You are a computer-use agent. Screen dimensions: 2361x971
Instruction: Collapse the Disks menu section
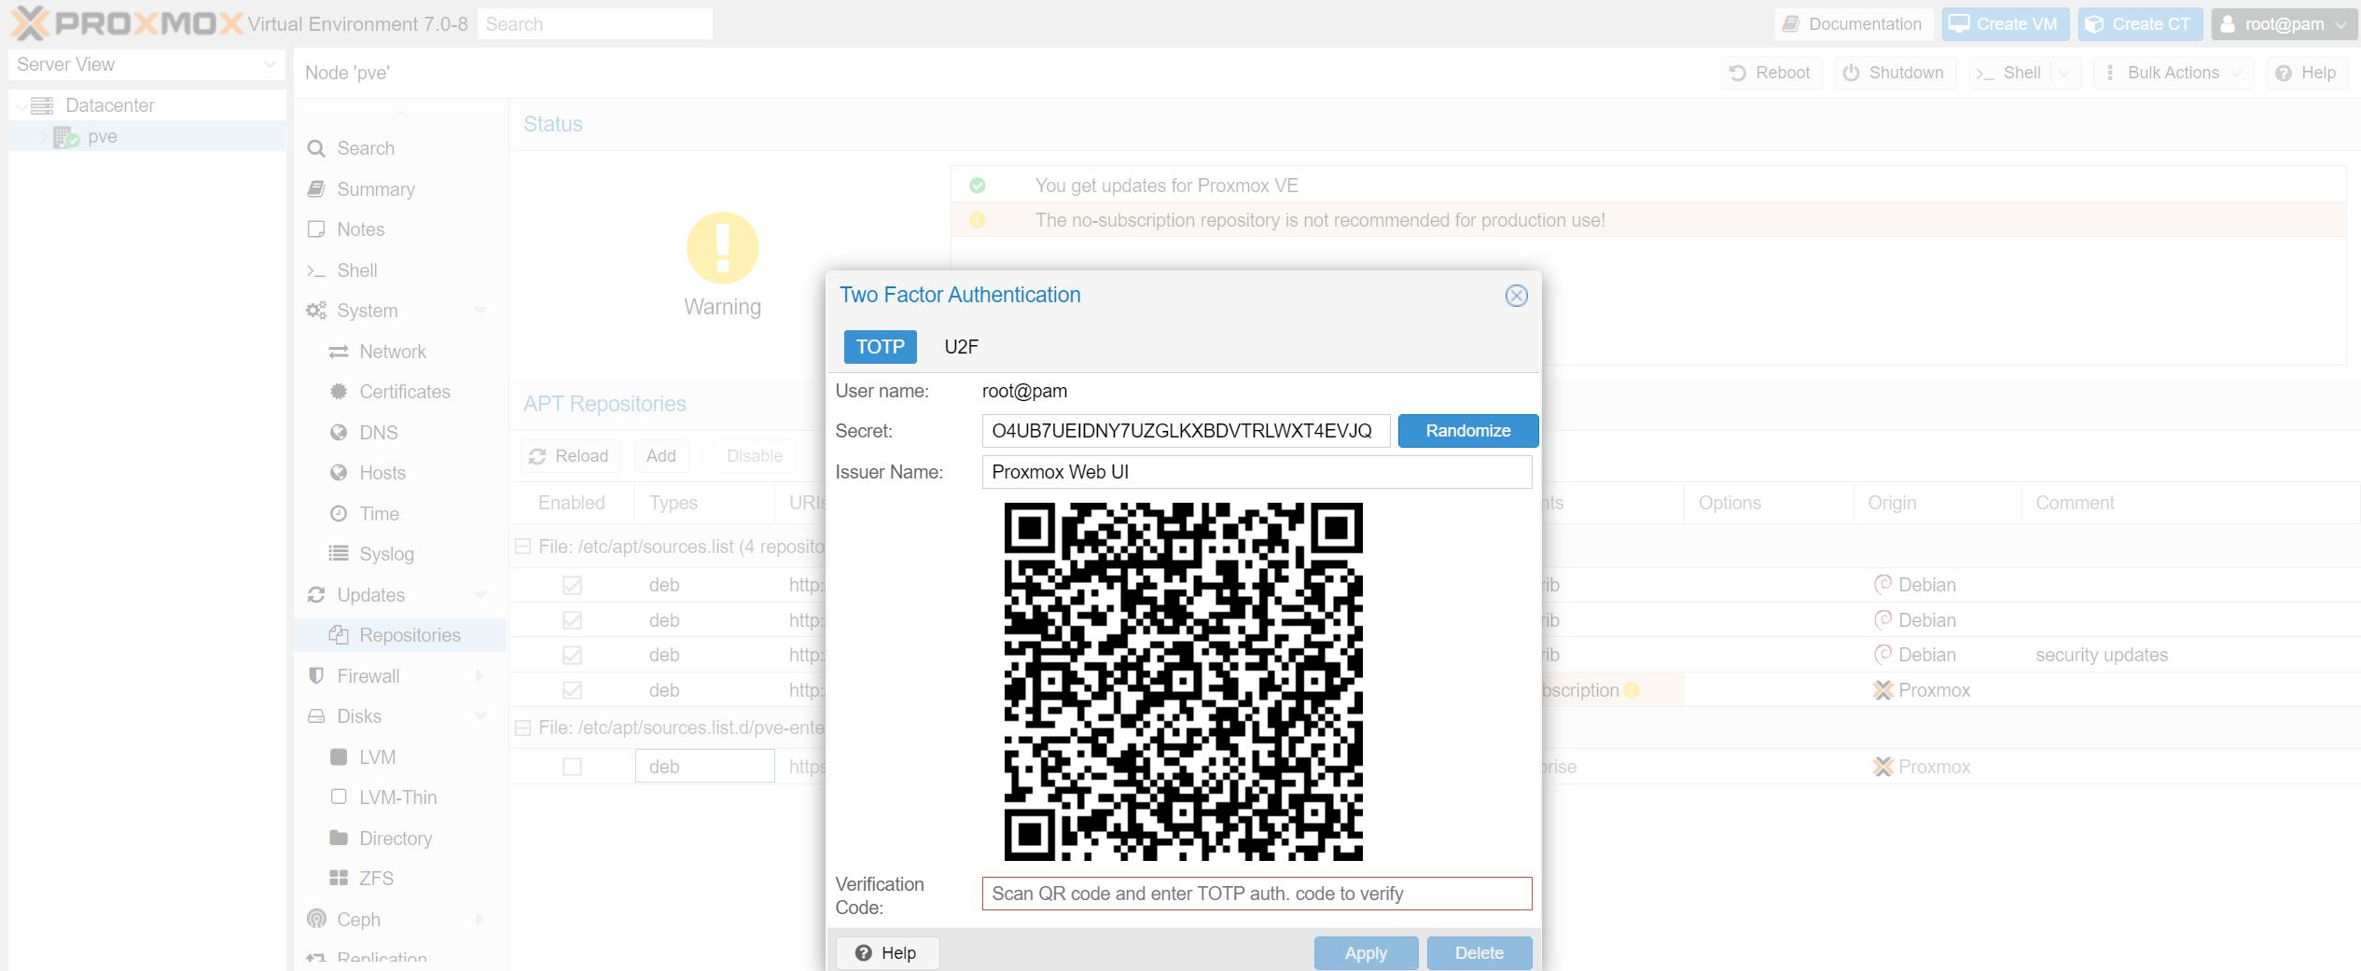coord(480,716)
